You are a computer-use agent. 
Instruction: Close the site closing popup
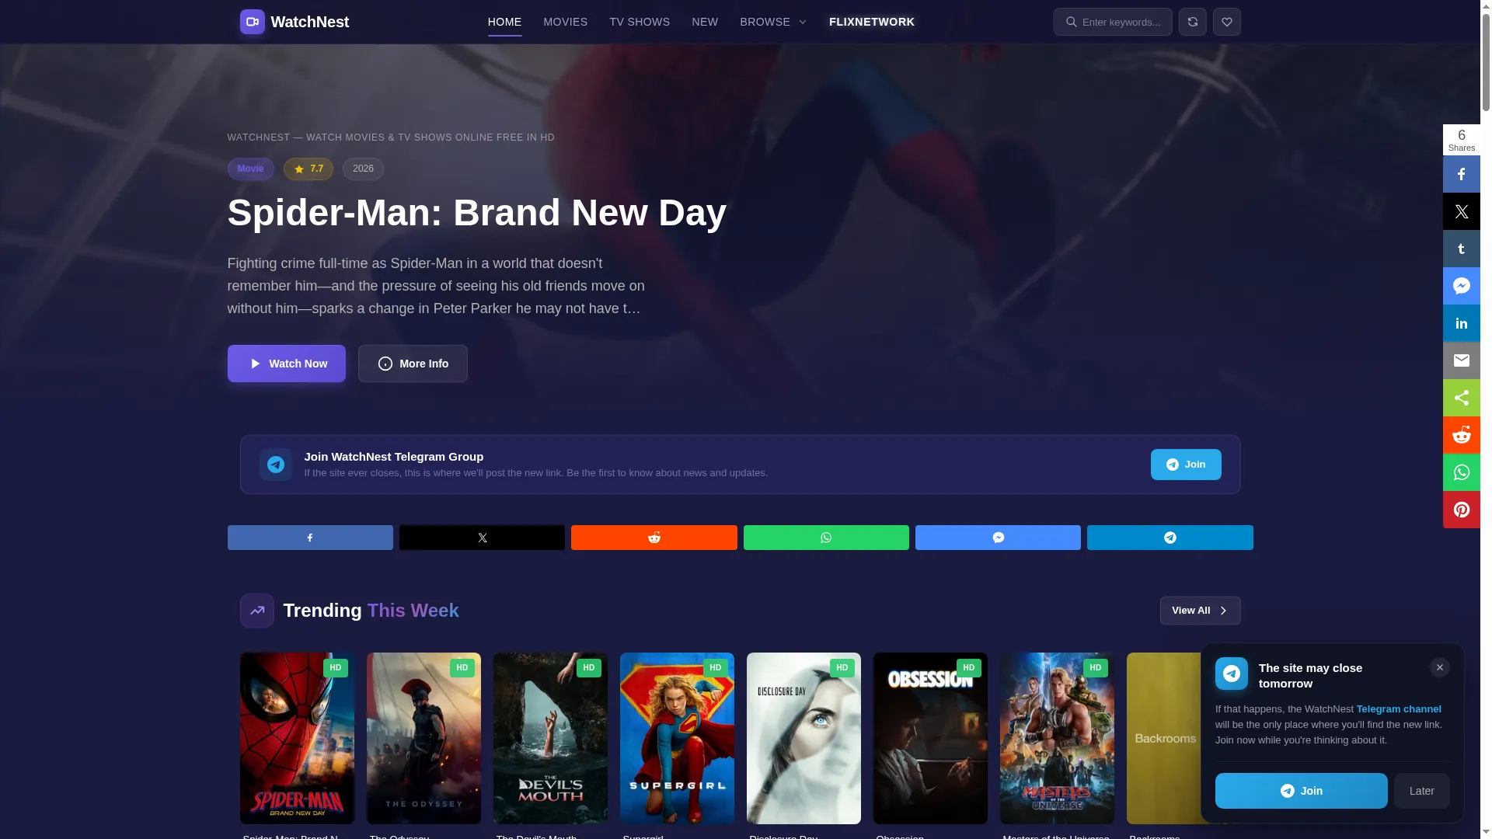click(x=1439, y=667)
